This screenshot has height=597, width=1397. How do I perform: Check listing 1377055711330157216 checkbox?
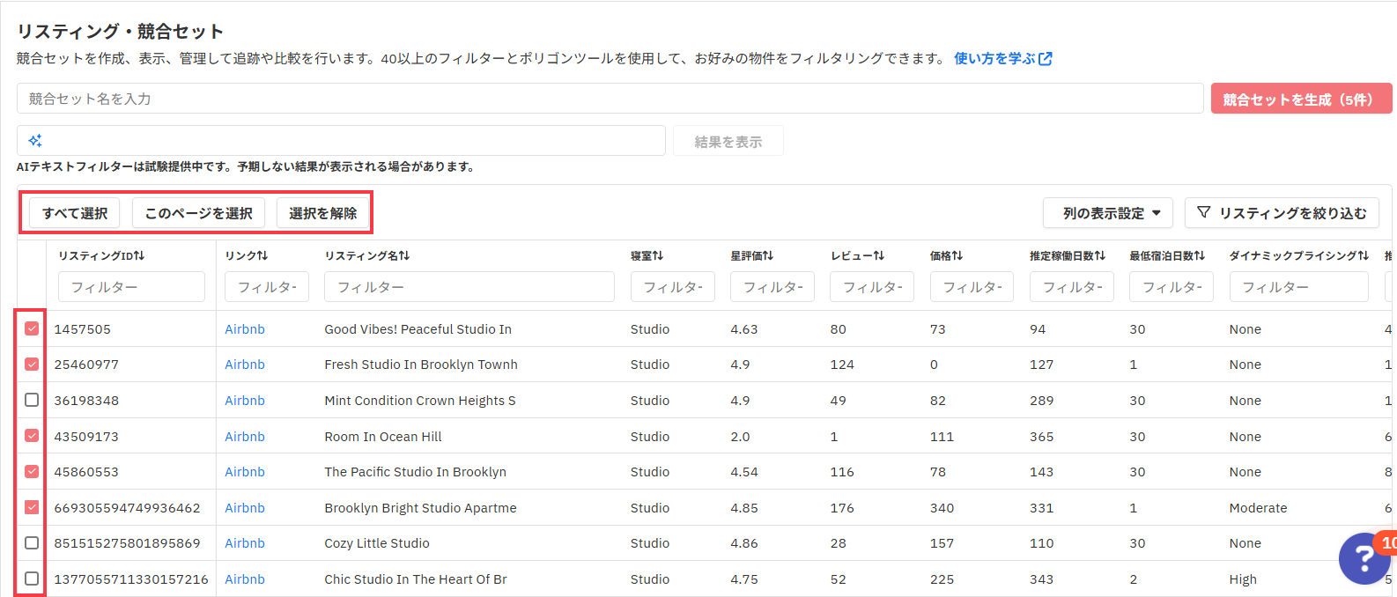pos(32,579)
